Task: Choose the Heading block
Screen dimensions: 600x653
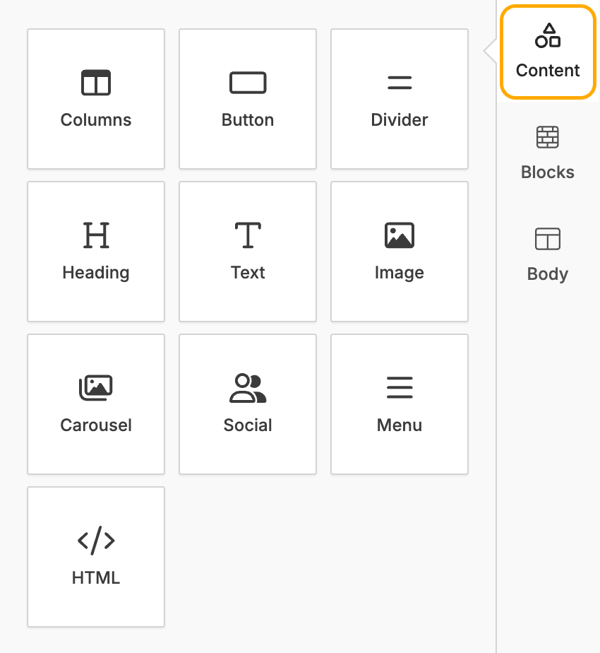Action: pos(96,251)
